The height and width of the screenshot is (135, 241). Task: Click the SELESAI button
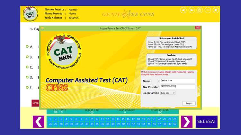[x=206, y=122]
